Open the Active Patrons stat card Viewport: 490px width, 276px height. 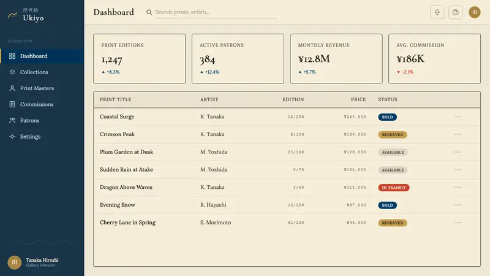coord(238,58)
